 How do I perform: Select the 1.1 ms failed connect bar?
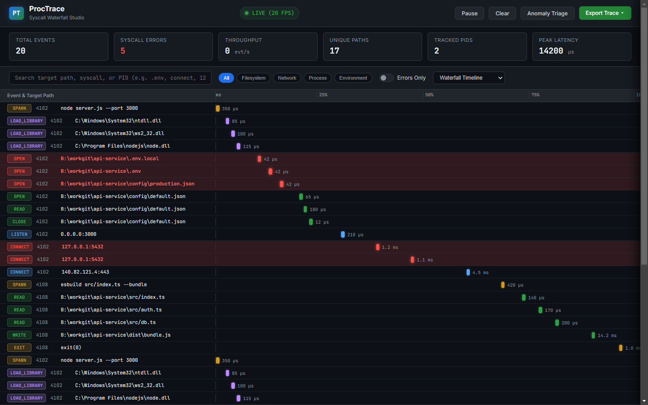tap(412, 260)
